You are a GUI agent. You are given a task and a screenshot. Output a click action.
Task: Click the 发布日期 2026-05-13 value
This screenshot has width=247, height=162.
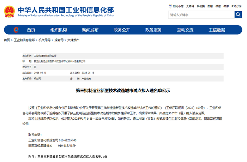[x=88, y=73]
